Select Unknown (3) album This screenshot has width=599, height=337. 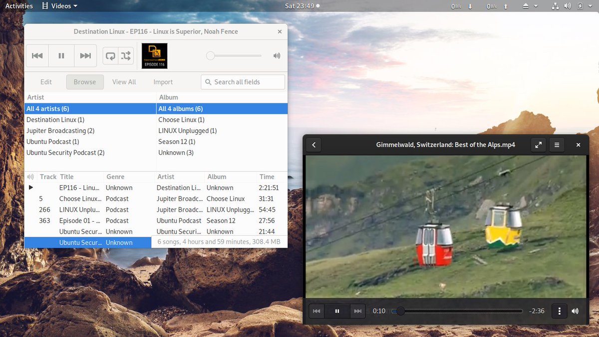(x=222, y=153)
